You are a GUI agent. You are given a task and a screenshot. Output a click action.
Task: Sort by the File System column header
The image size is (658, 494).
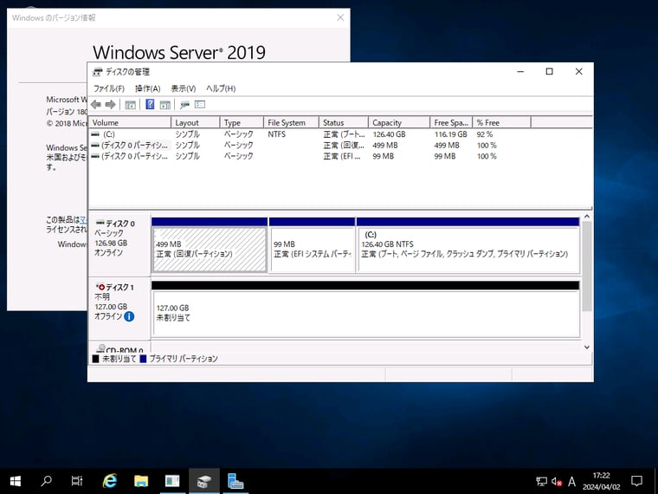coord(291,123)
